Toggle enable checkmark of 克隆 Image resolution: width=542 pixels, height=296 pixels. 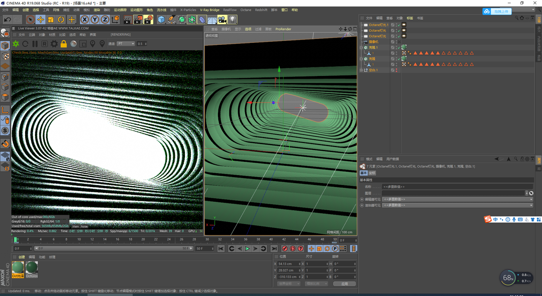[x=399, y=59]
